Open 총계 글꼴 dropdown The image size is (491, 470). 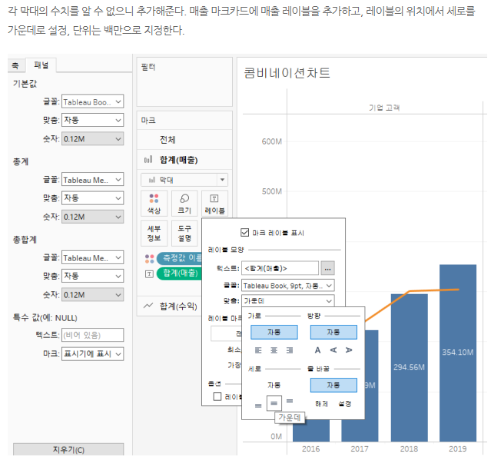(92, 180)
